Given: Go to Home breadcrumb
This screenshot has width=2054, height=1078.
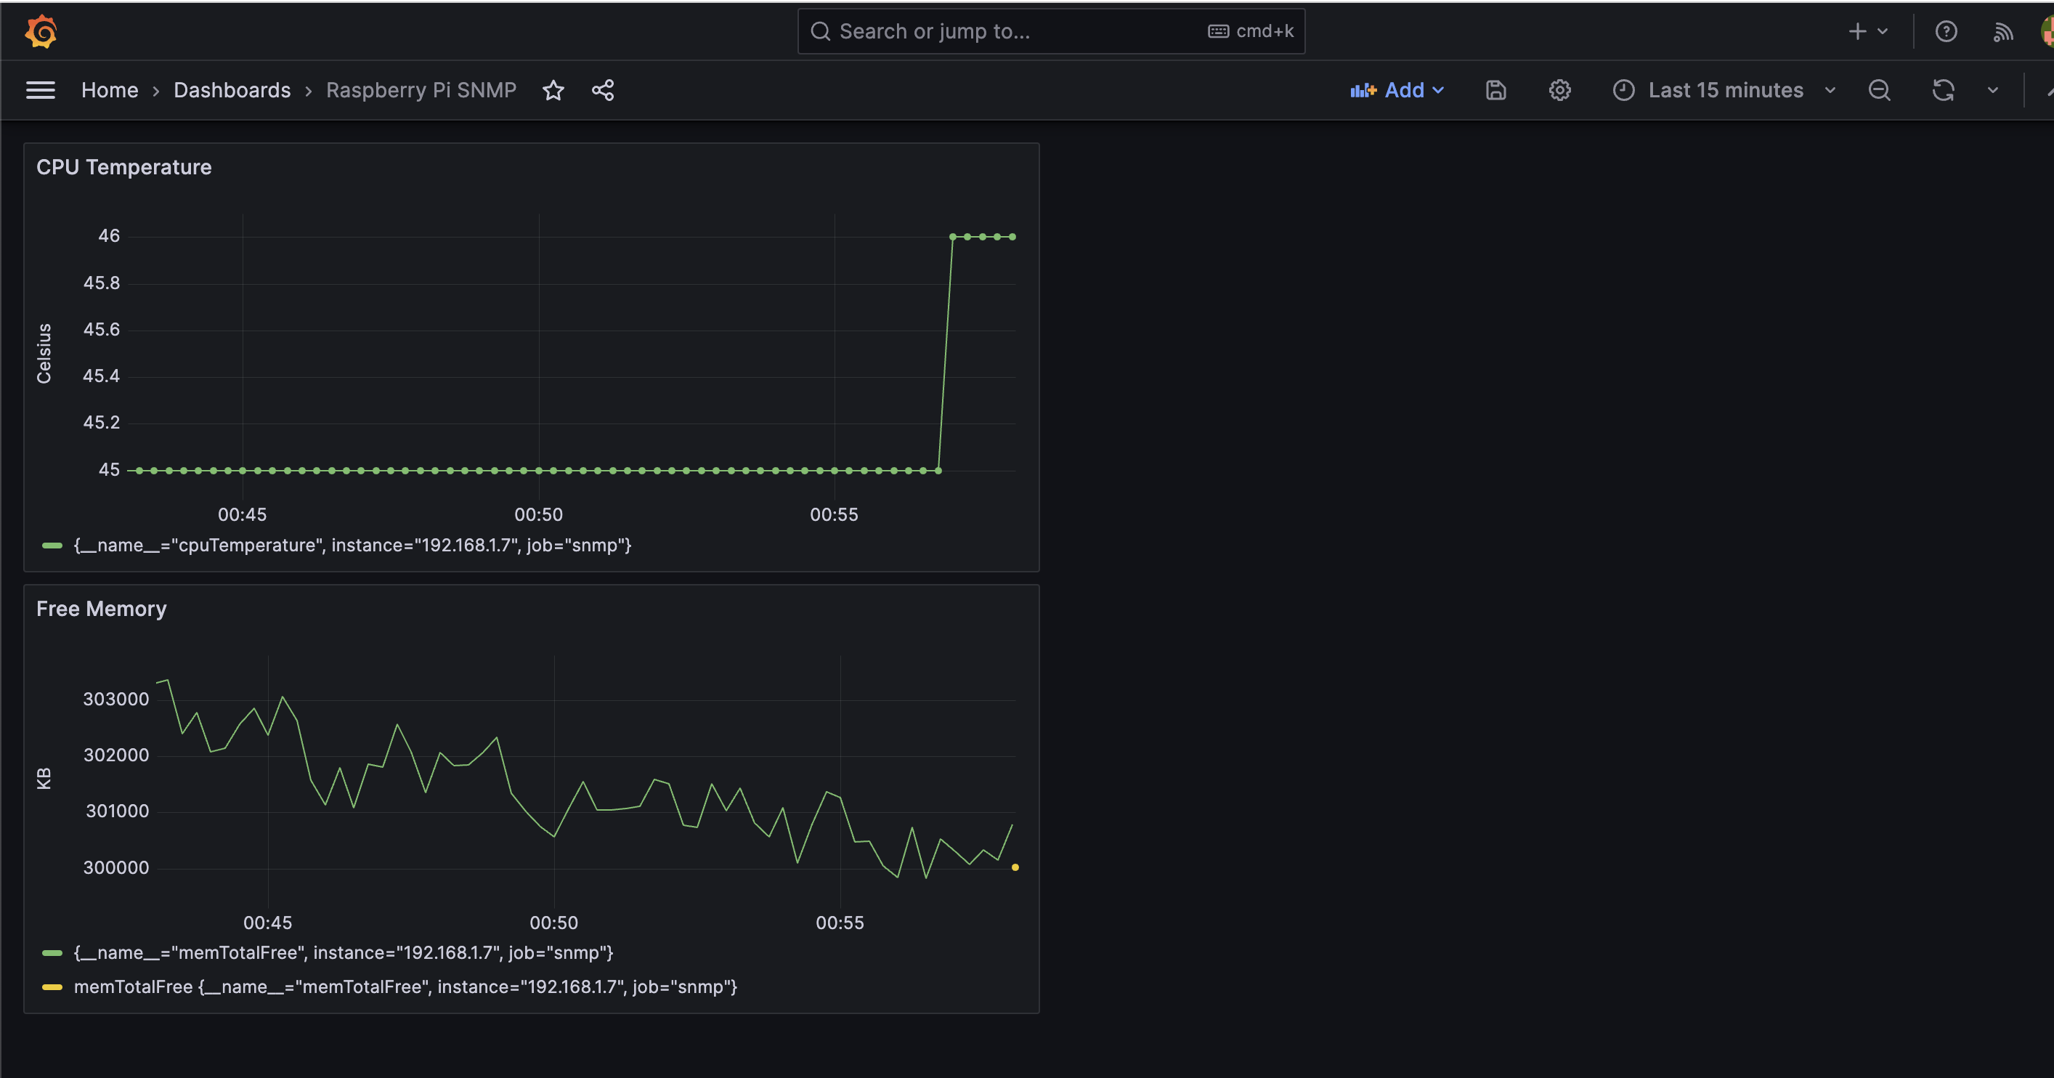Looking at the screenshot, I should pos(110,90).
